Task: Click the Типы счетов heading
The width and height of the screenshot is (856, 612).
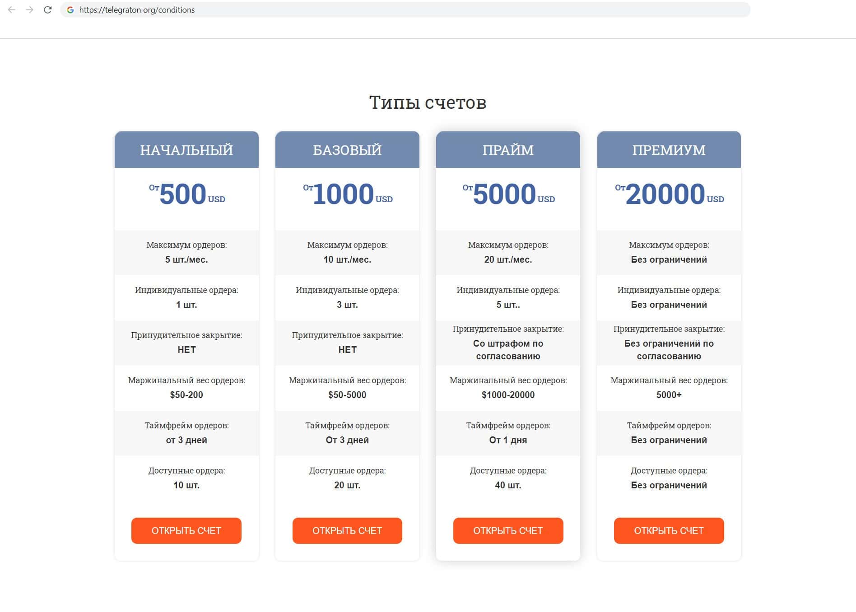Action: coord(428,102)
